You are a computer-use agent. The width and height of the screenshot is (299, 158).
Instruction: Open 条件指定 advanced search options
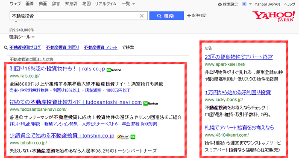[x=197, y=15]
